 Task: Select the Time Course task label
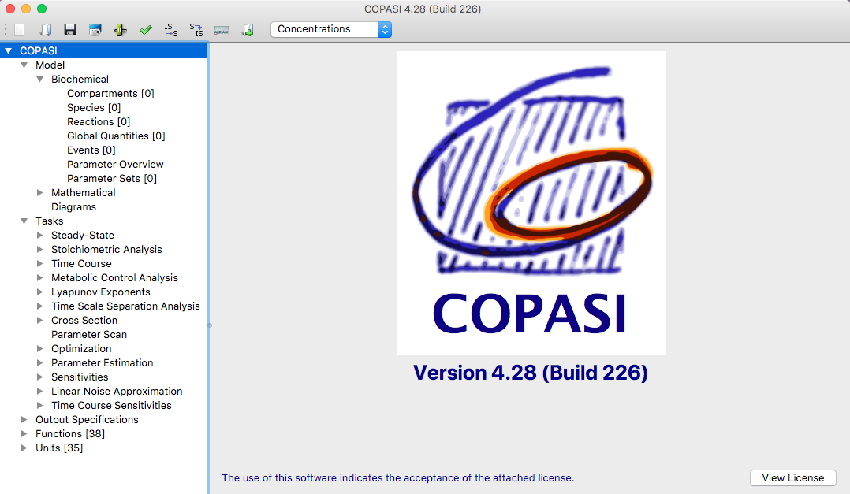[x=81, y=264]
